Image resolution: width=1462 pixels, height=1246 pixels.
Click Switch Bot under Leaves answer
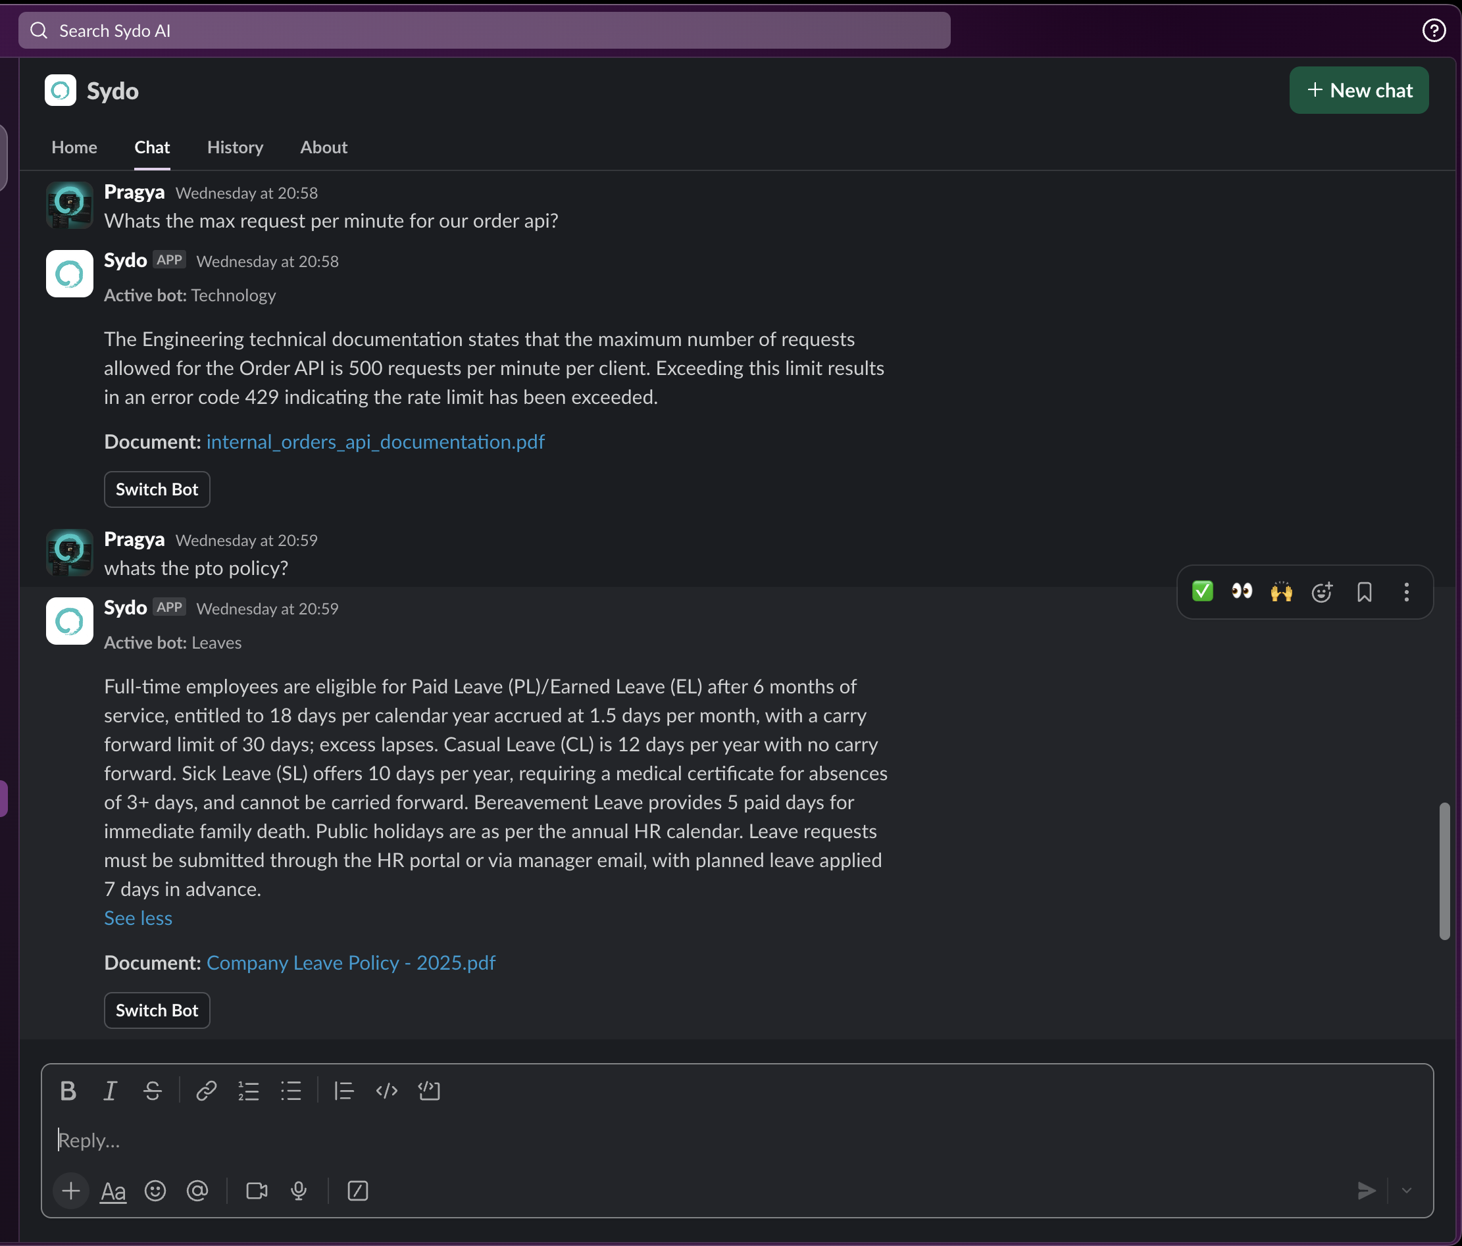(x=157, y=1010)
